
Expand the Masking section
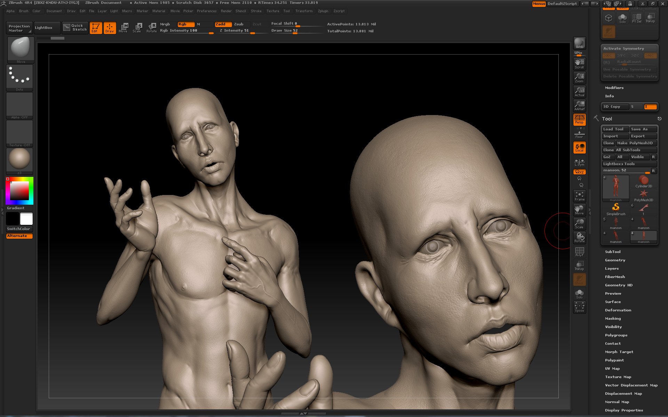coord(613,319)
